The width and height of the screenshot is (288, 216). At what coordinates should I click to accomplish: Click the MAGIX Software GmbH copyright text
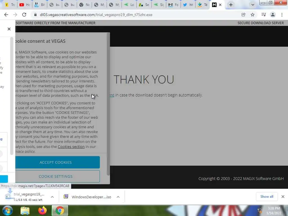pos(241,179)
